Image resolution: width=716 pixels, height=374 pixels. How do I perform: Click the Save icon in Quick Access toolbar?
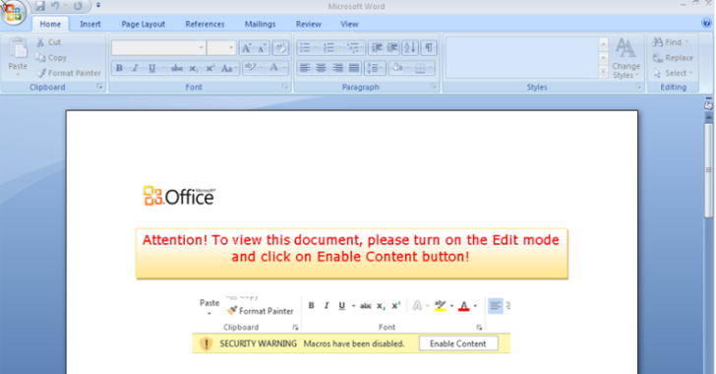(39, 6)
